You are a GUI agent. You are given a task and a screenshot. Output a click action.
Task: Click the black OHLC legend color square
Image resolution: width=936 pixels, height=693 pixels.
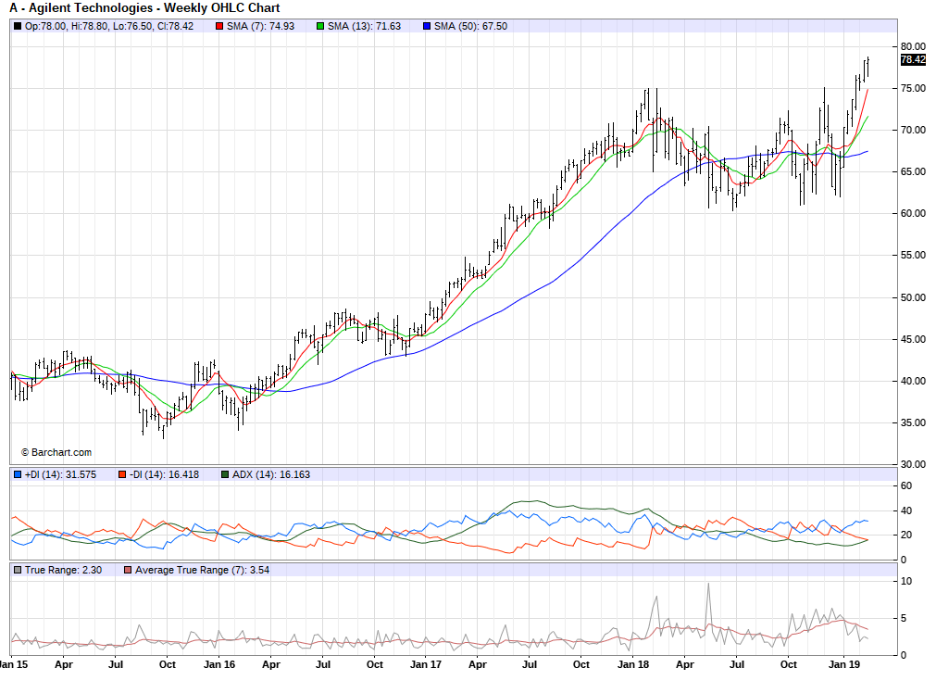tap(18, 26)
